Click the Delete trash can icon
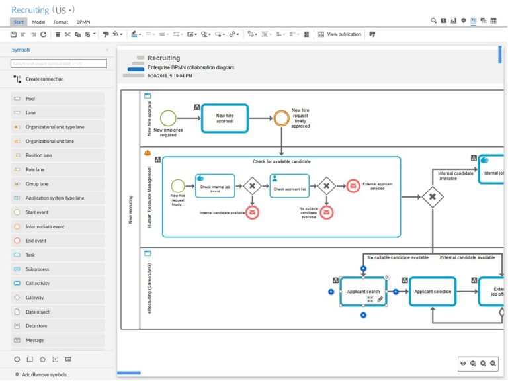508x381 pixels. pos(58,34)
